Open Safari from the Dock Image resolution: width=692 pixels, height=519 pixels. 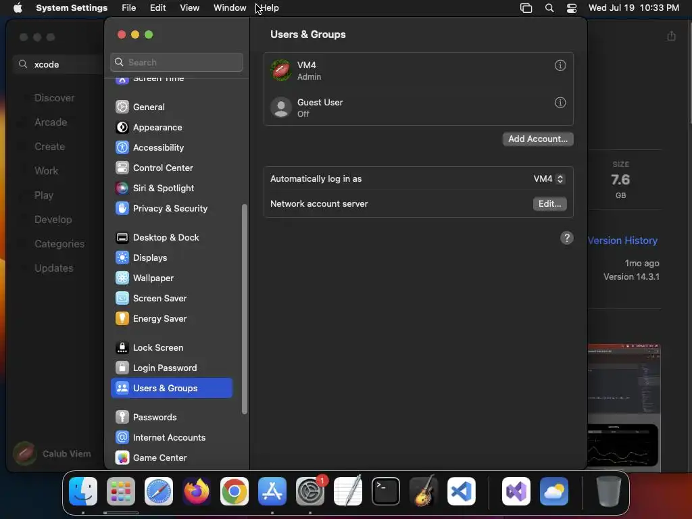159,491
